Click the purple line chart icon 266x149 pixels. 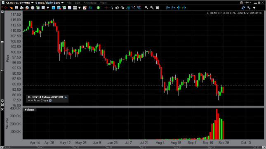click(70, 8)
